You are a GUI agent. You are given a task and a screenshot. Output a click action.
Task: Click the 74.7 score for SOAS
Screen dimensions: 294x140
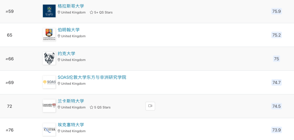point(276,82)
